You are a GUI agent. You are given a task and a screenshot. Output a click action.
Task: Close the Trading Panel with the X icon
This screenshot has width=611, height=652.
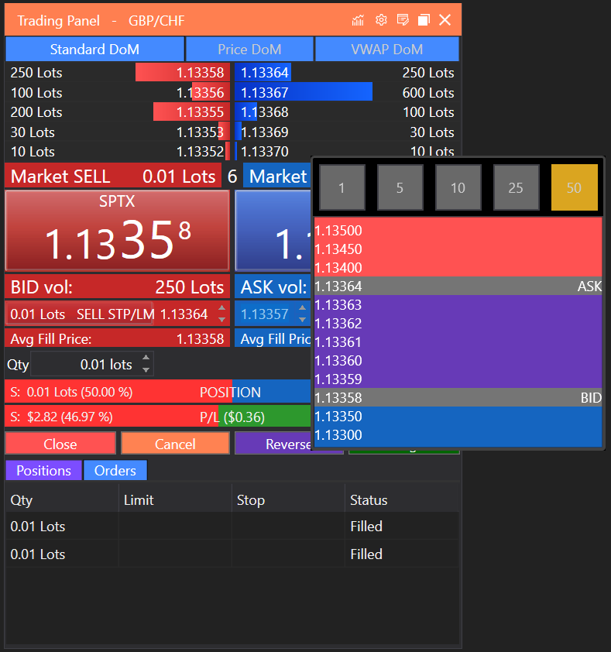(445, 20)
